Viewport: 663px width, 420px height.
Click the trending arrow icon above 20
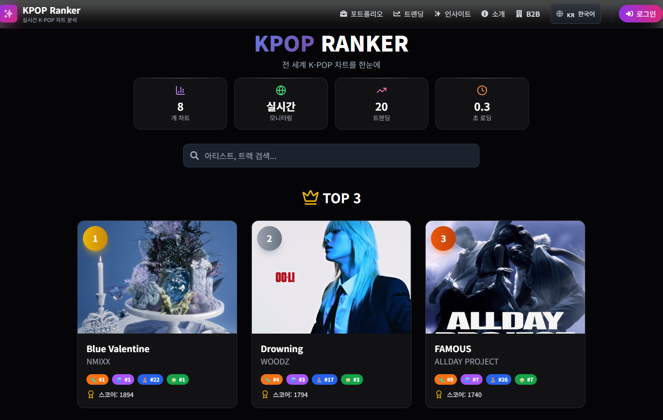pyautogui.click(x=382, y=90)
